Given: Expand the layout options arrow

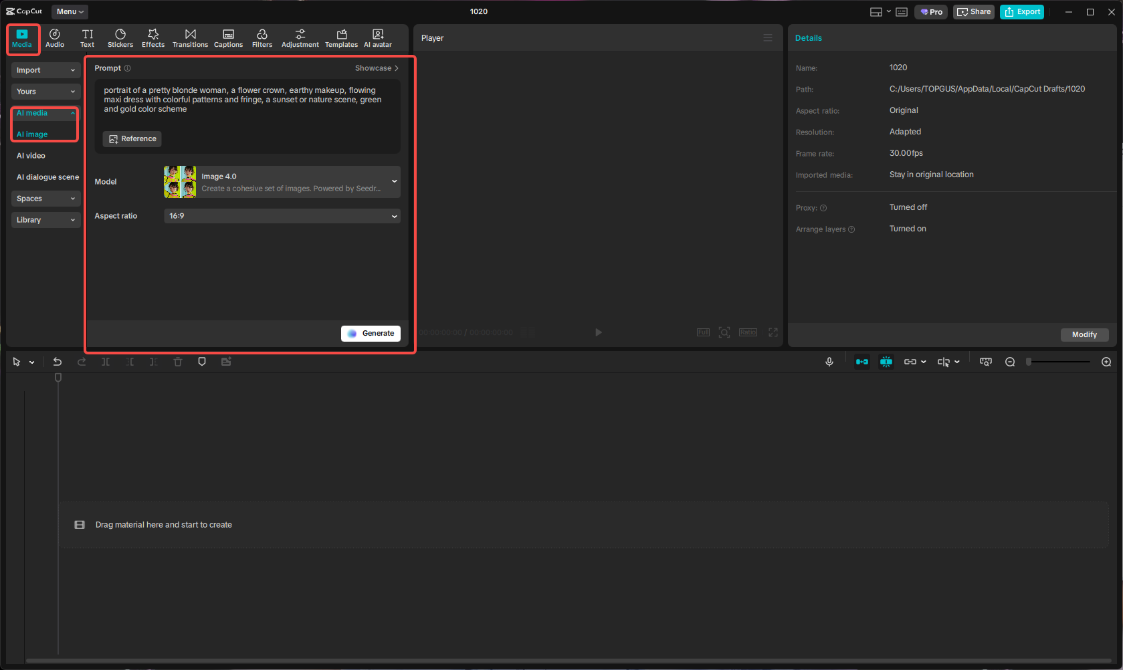Looking at the screenshot, I should 888,11.
